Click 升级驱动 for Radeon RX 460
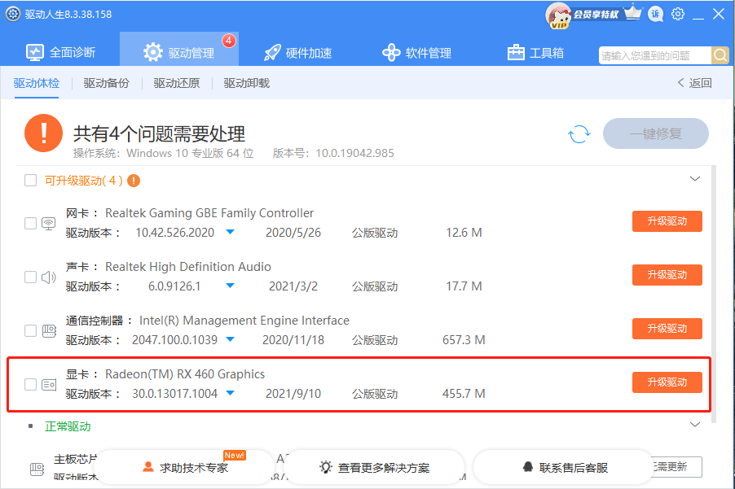The height and width of the screenshot is (489, 735). 667,382
